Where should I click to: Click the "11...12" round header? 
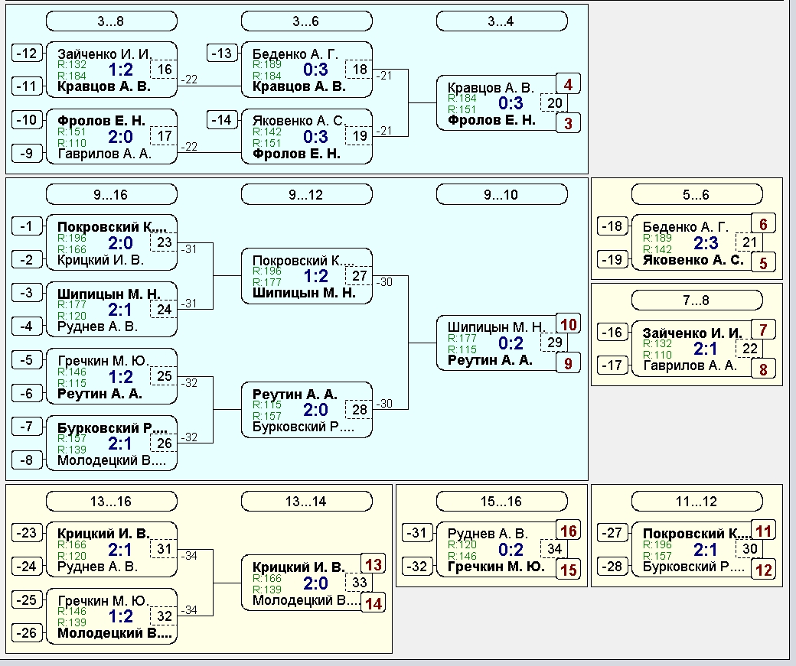coord(696,502)
